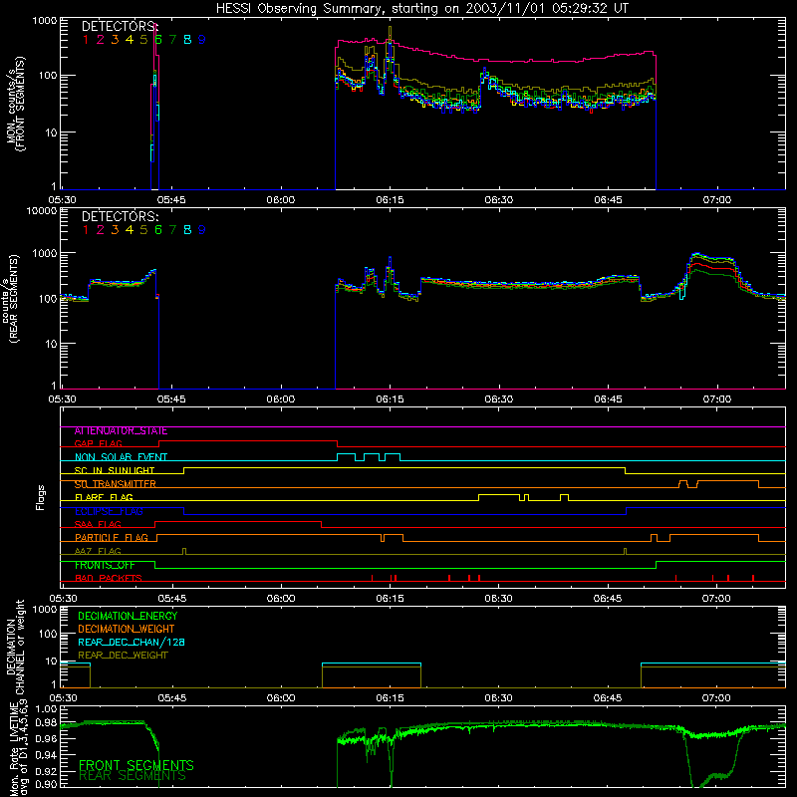Image resolution: width=797 pixels, height=797 pixels.
Task: Select the AAZ_FLAG label
Action: click(x=98, y=551)
